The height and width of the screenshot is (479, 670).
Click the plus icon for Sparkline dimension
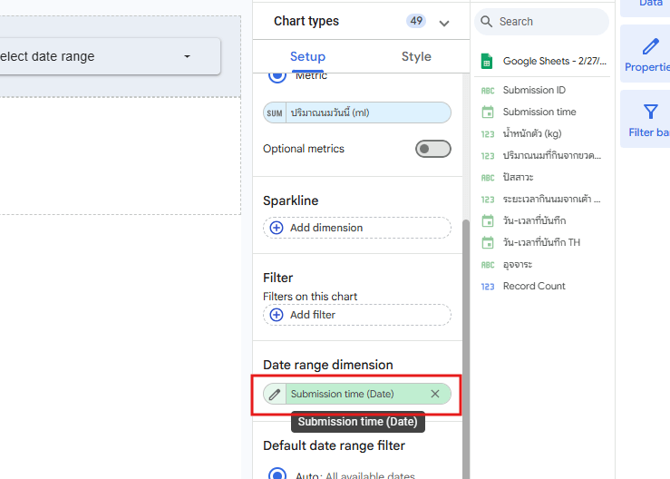[x=277, y=228]
